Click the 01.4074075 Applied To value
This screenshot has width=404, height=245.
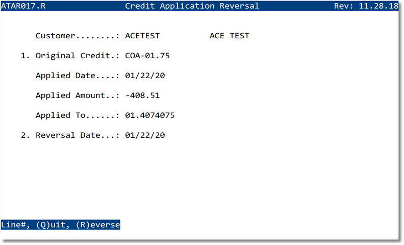click(x=149, y=115)
